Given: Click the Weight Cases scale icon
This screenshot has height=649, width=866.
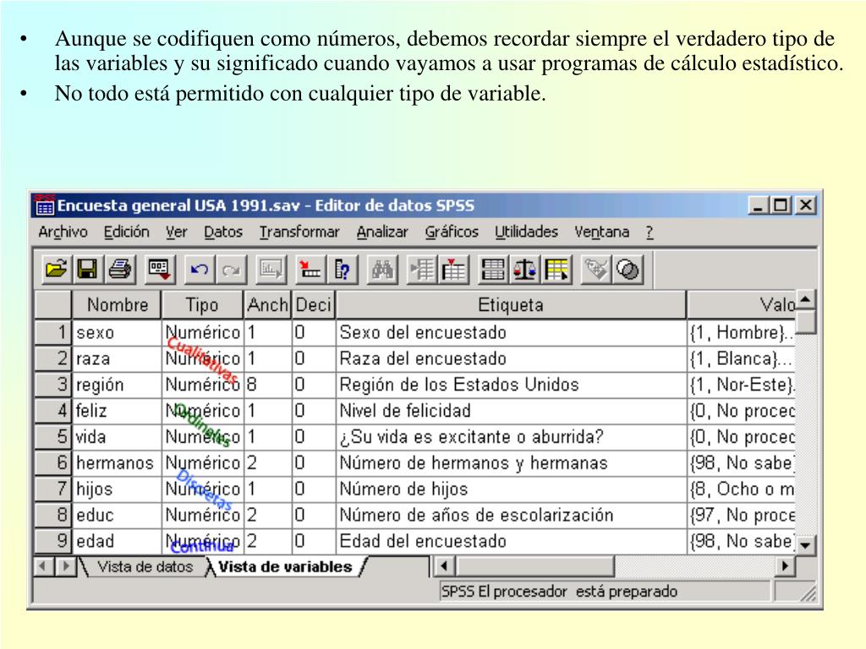Looking at the screenshot, I should coord(524,270).
